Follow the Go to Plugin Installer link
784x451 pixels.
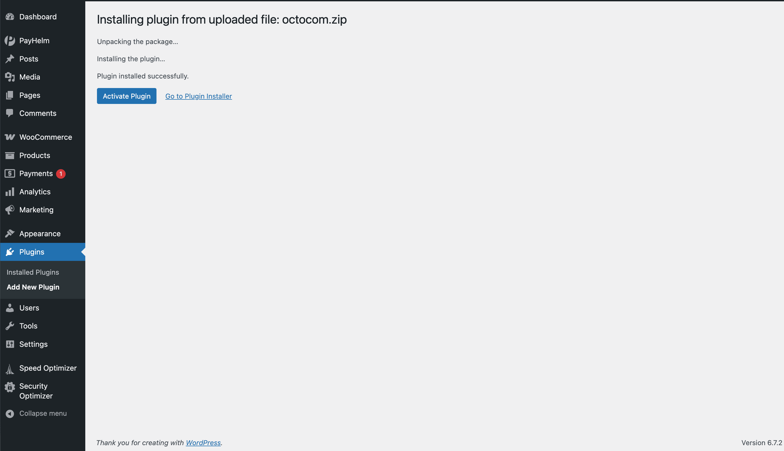198,96
